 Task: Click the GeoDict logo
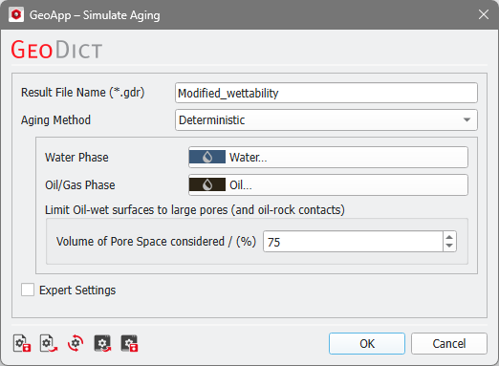point(56,50)
